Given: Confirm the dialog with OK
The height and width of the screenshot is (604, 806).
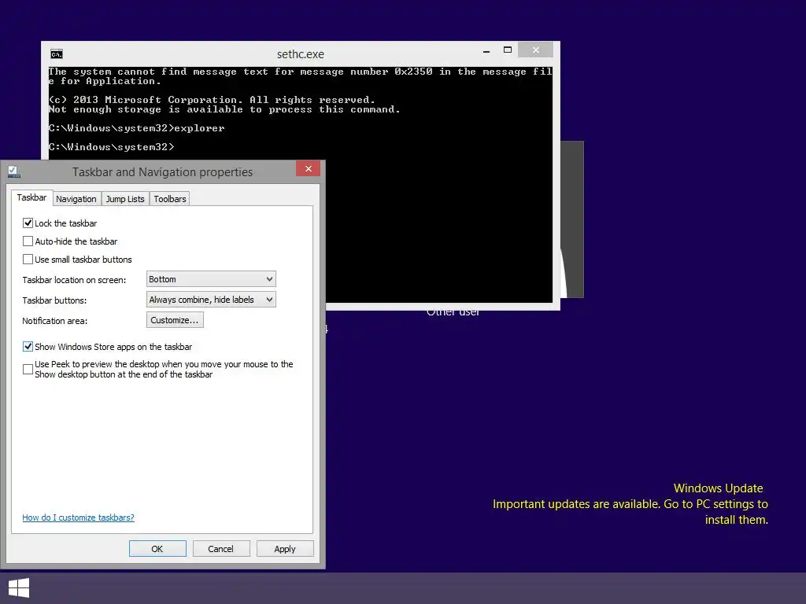Looking at the screenshot, I should click(x=157, y=548).
